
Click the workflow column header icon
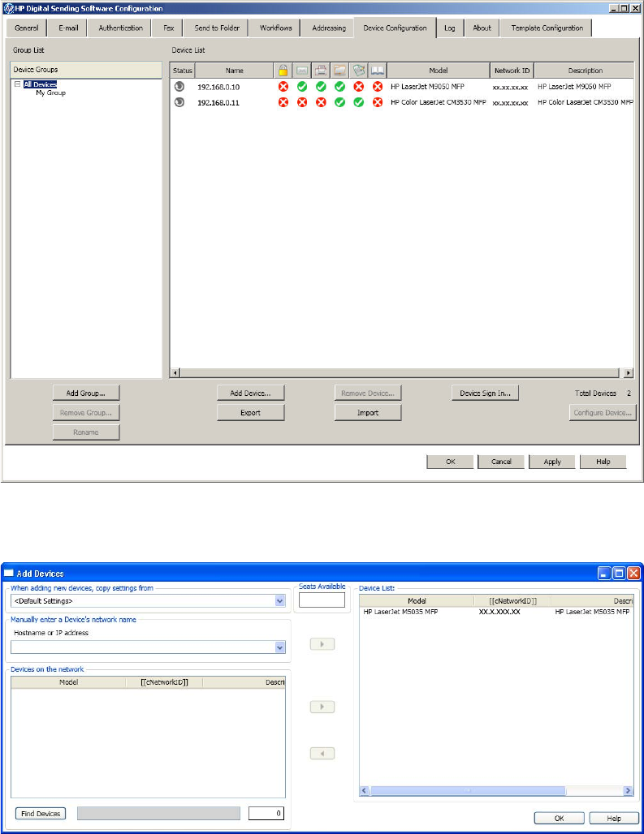point(359,71)
